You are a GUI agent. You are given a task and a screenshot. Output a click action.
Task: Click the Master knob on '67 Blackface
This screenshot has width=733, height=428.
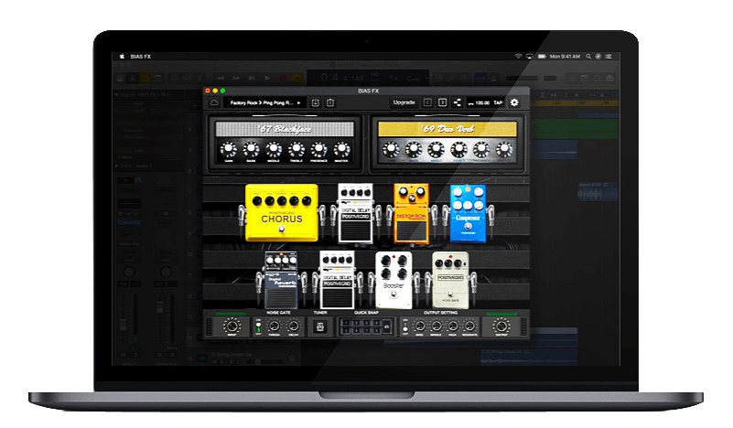point(341,149)
